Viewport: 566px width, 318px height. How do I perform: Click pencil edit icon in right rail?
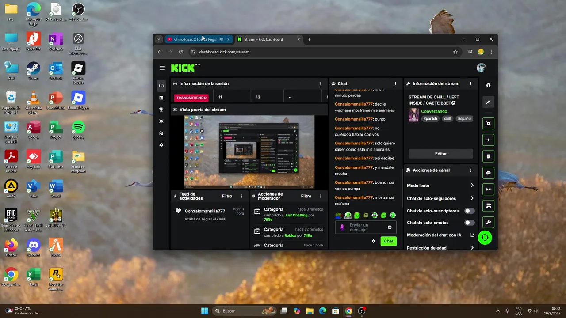pos(488,102)
